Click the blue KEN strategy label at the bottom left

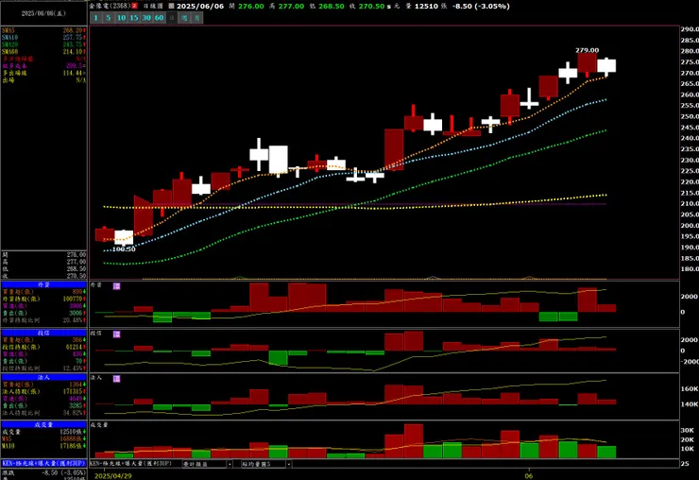click(x=43, y=464)
